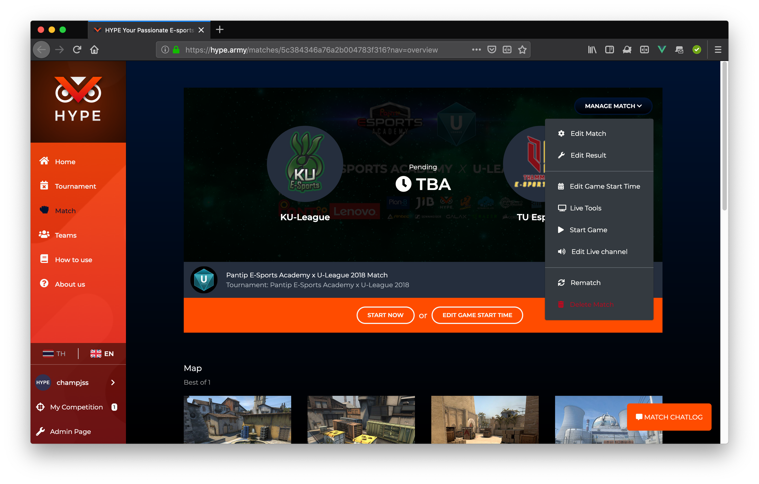
Task: Open Live Tools from the menu
Action: (x=599, y=208)
